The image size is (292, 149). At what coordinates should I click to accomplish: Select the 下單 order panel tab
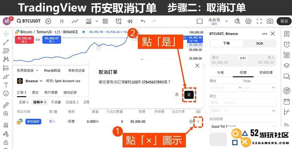click(x=226, y=43)
